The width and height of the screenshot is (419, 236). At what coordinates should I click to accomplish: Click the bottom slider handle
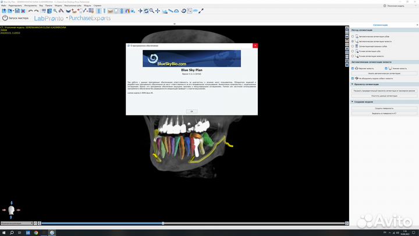pyautogui.click(x=163, y=223)
